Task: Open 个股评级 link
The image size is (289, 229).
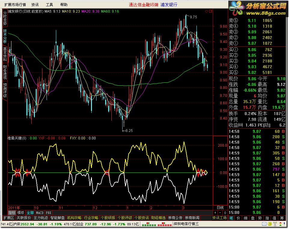Action: pyautogui.click(x=125, y=218)
